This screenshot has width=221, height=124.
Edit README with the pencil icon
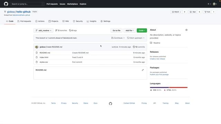pyautogui.click(x=143, y=70)
